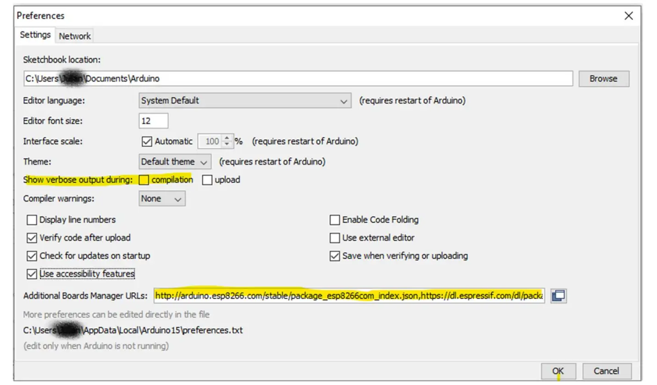Disable Save when verifying or uploading
Screen dimensions: 657x385
tap(334, 256)
